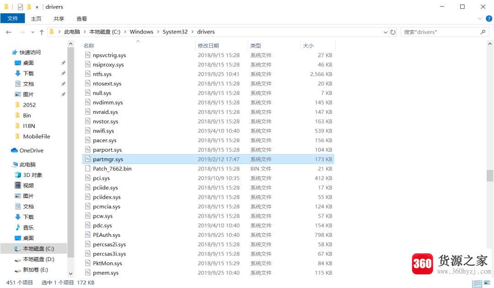Switch to details view icon in status bar

478,283
